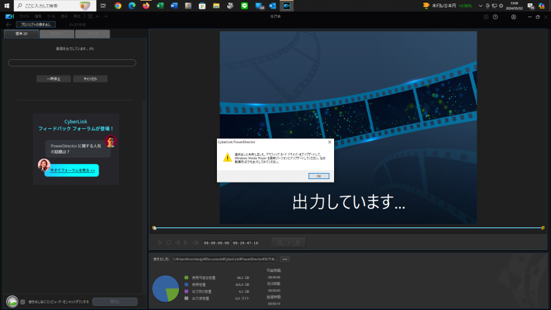Open the 表示 menu
The width and height of the screenshot is (551, 310).
pos(64,17)
